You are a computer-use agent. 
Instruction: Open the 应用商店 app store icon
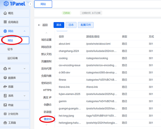tap(5, 22)
